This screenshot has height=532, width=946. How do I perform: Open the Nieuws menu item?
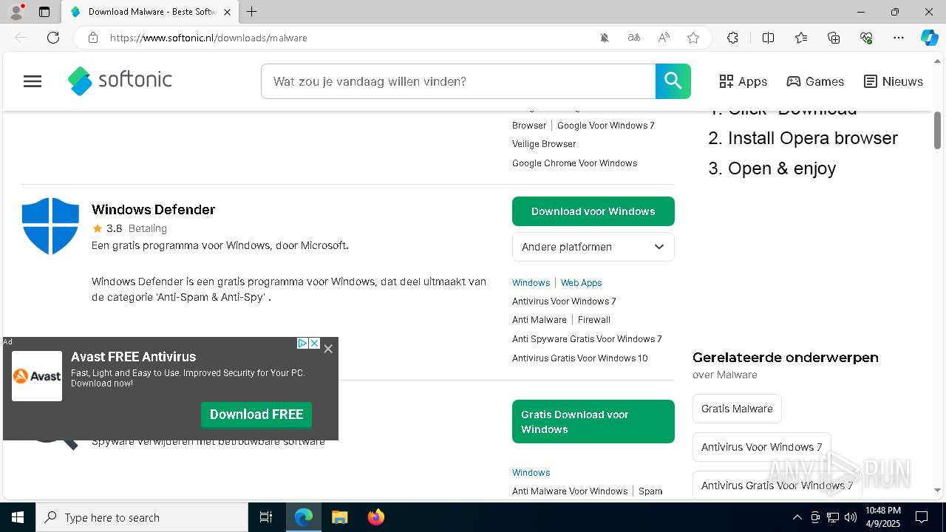pyautogui.click(x=894, y=81)
